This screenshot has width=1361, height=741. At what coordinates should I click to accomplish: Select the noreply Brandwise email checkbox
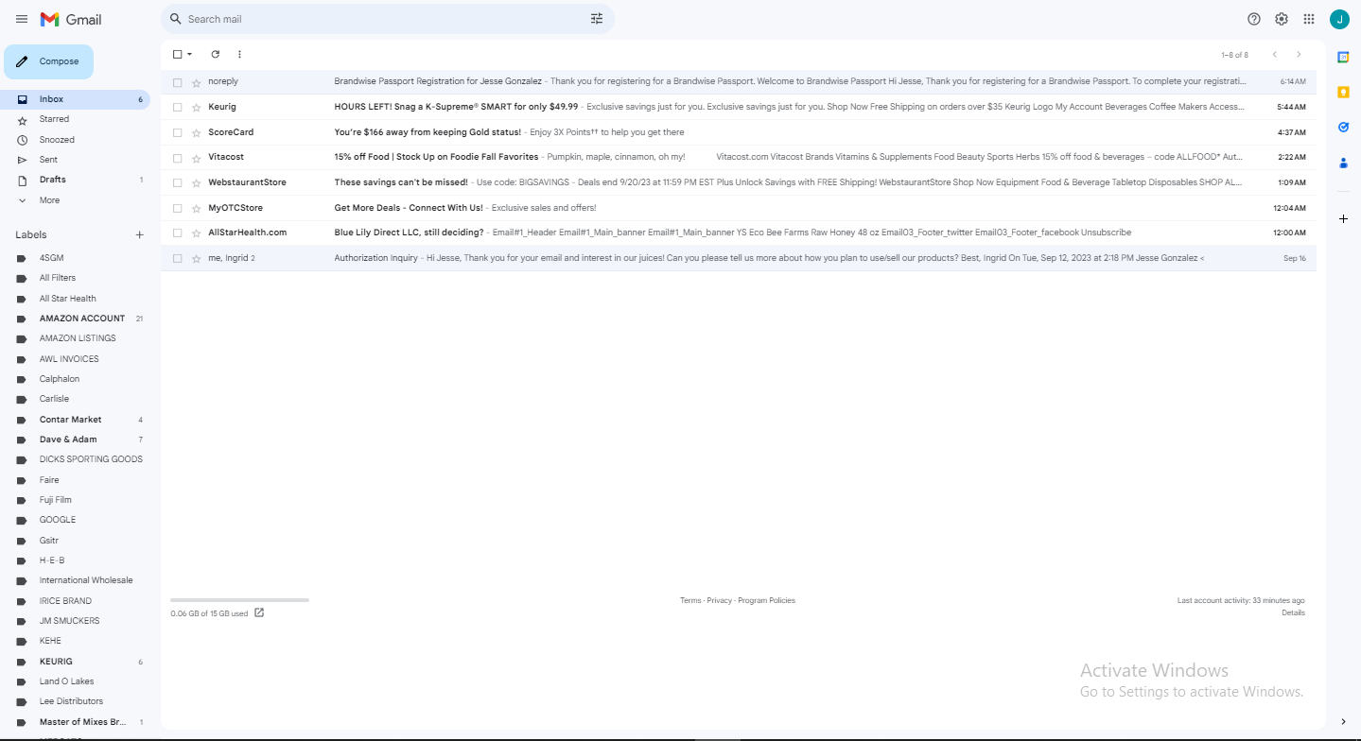[x=177, y=82]
